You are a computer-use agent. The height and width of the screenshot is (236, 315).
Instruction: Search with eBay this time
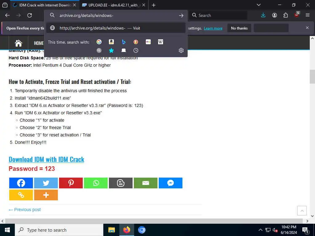(x=148, y=42)
